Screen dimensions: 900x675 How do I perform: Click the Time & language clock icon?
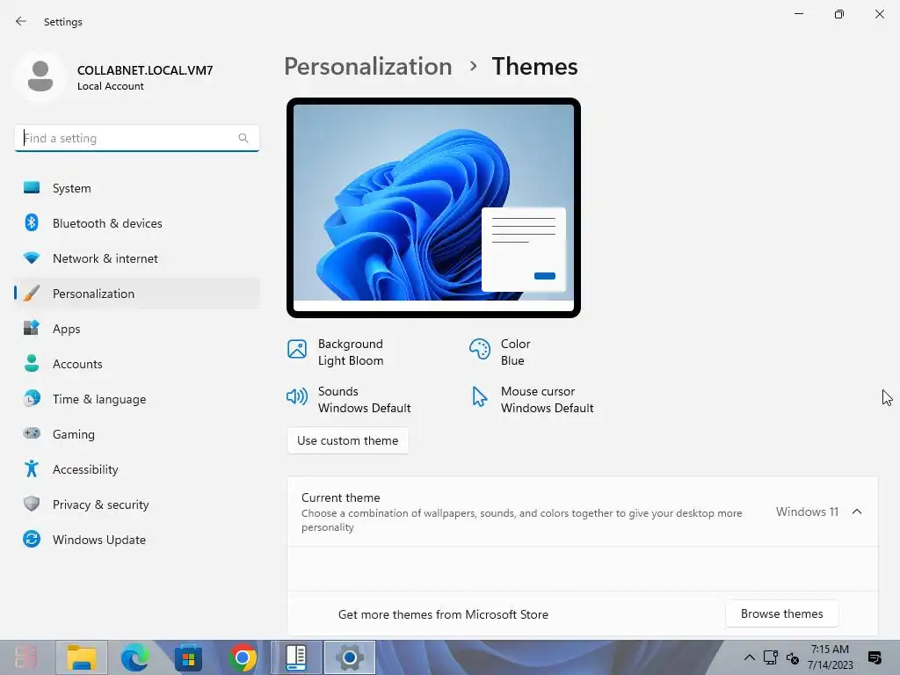32,398
